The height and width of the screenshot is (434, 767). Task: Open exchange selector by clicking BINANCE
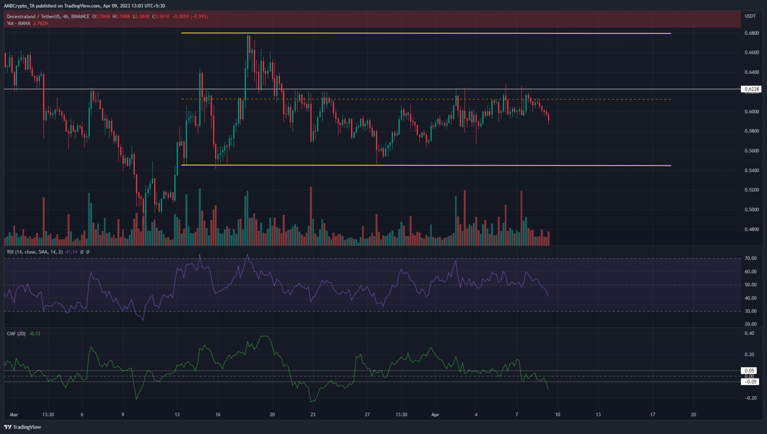(x=80, y=16)
